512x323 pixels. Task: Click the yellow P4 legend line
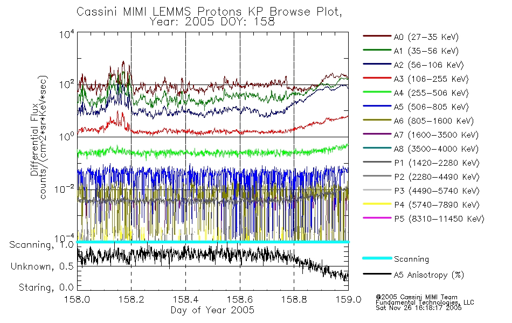click(x=377, y=204)
